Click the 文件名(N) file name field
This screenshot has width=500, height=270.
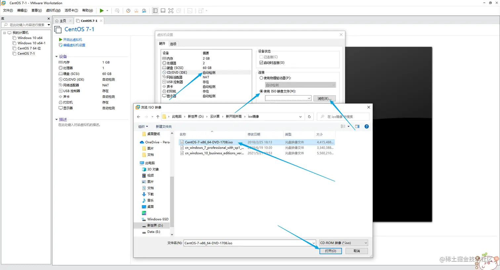click(x=250, y=243)
